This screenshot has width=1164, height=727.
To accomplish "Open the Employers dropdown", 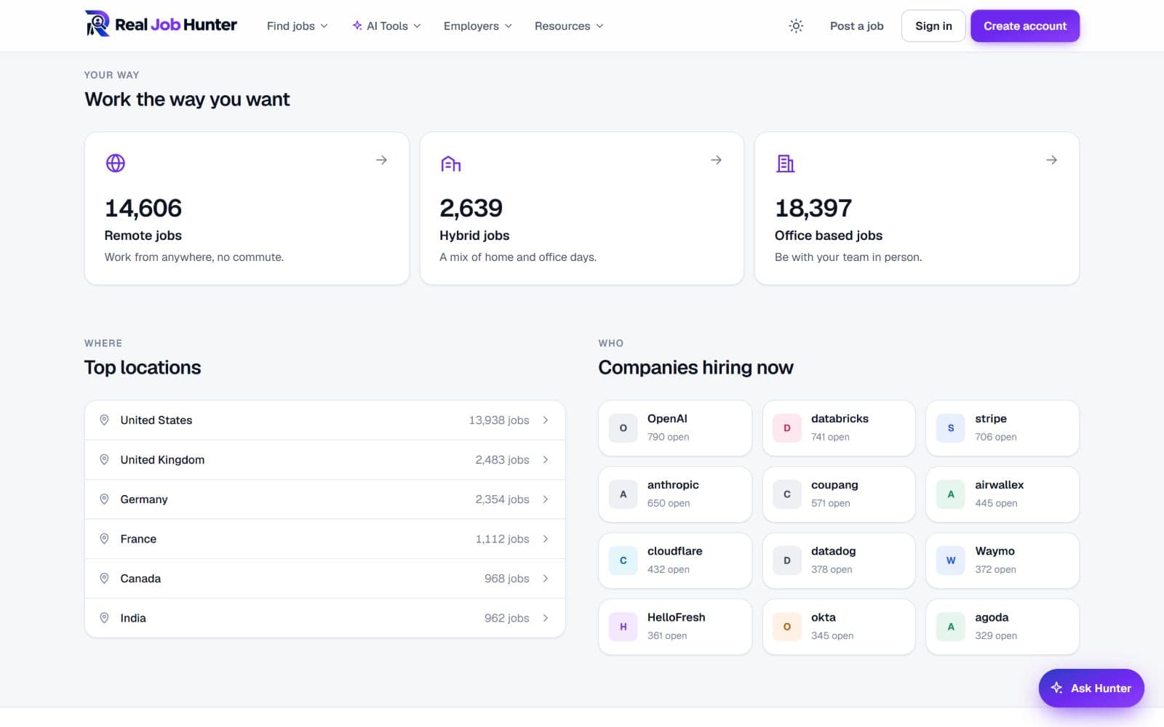I will coord(478,25).
